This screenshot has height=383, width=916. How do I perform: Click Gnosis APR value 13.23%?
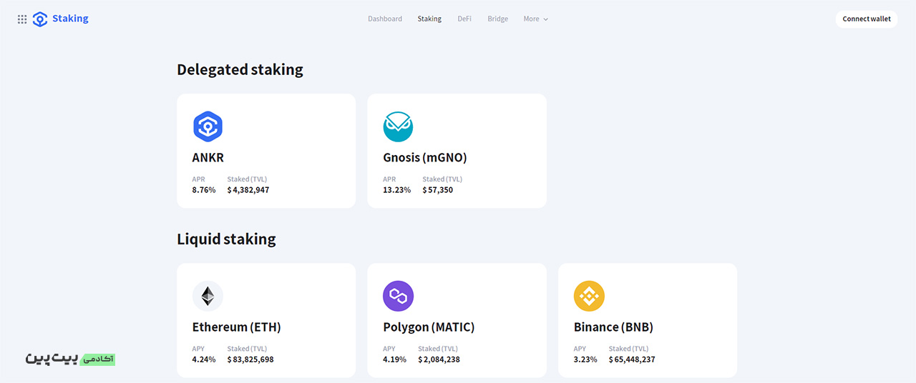tap(397, 190)
